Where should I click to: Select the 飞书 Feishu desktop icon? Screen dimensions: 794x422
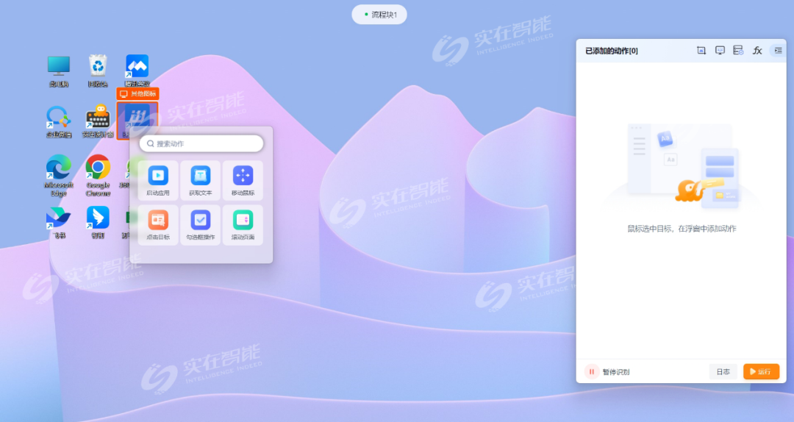click(59, 223)
